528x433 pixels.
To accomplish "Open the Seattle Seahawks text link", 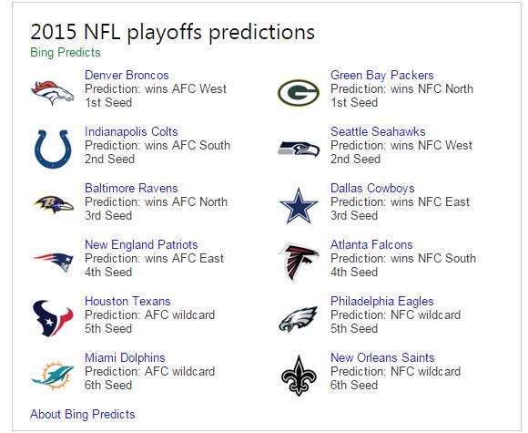I will [378, 131].
